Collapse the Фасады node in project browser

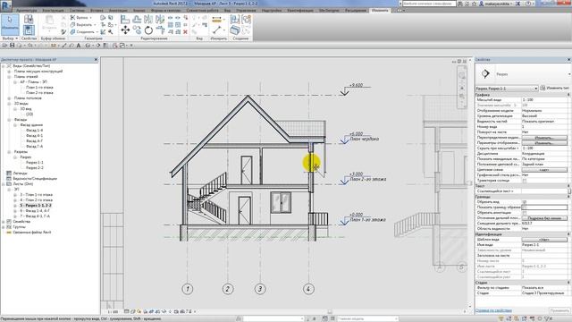pos(9,120)
